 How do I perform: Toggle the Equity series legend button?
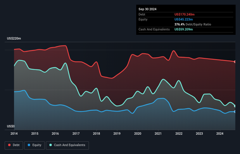tap(34, 145)
